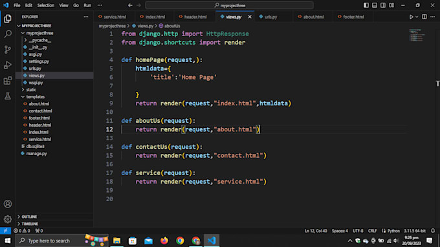Open the Extensions view
Viewport: 440px width, 247px height.
click(x=8, y=81)
